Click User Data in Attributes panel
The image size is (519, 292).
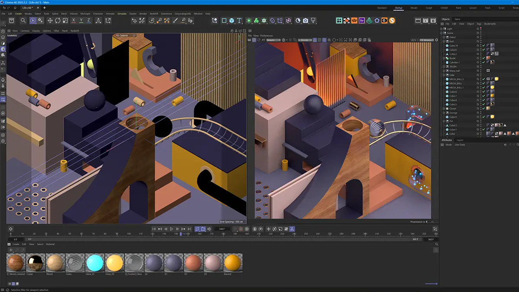pos(459,144)
